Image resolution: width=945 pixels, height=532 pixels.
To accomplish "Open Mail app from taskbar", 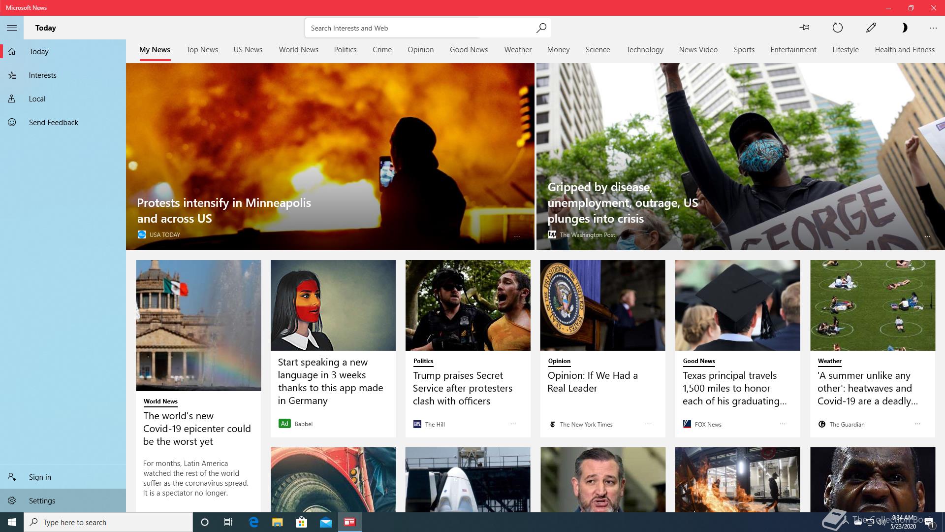I will [x=325, y=522].
